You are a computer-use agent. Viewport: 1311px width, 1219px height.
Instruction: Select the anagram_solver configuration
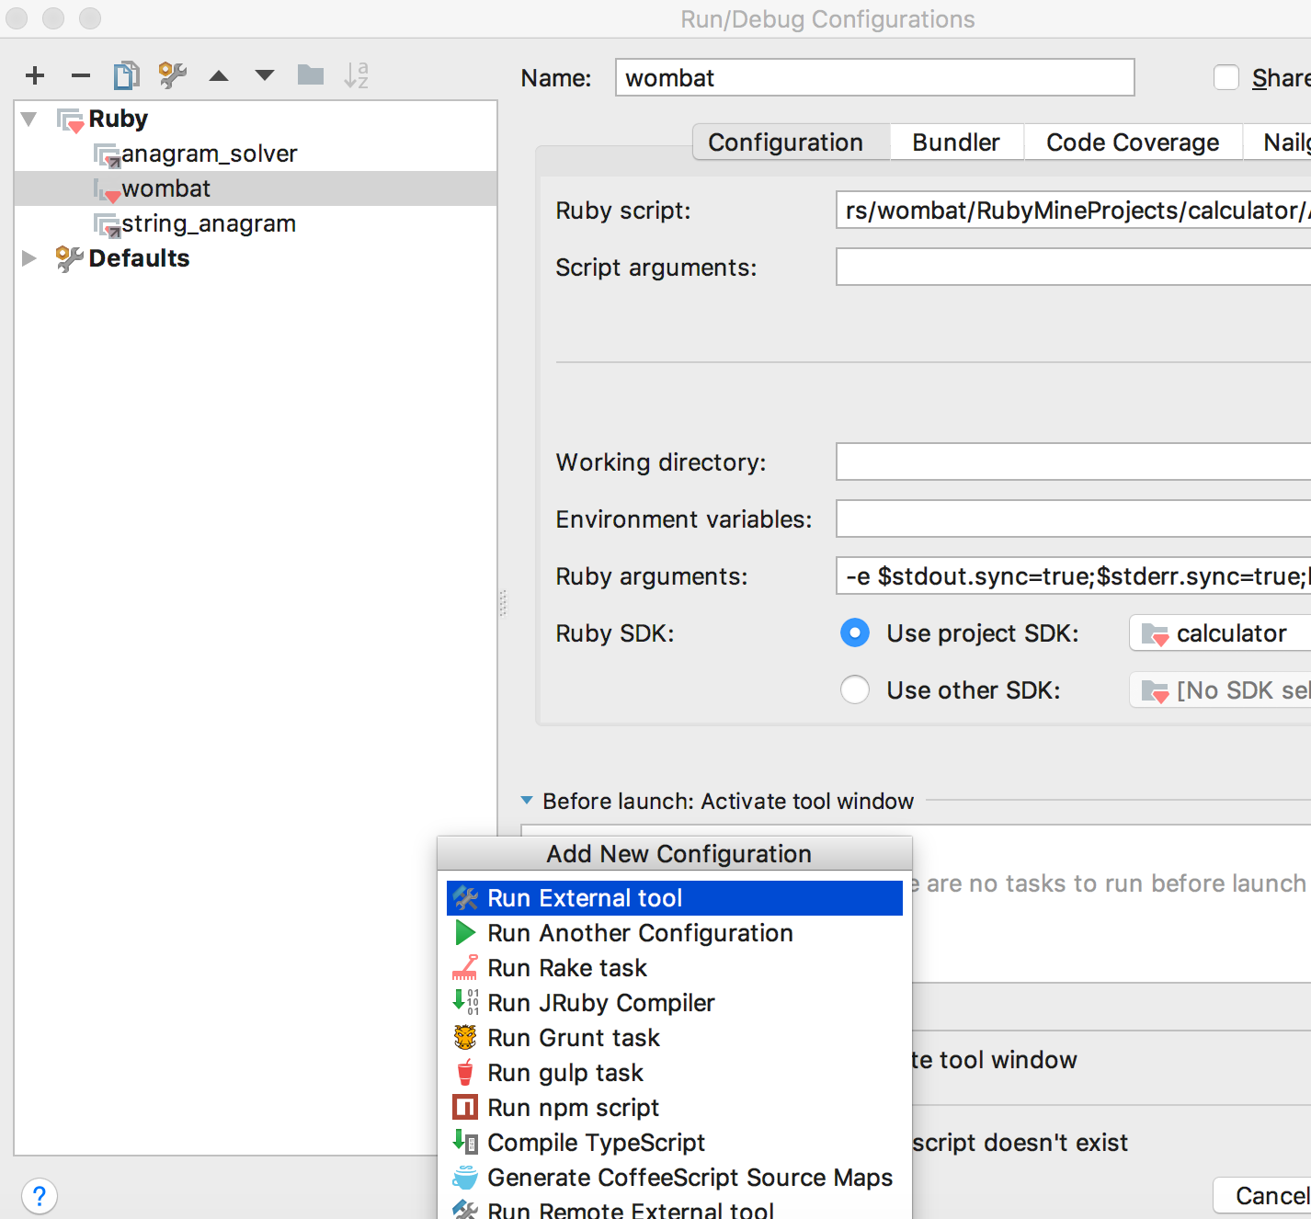click(209, 154)
